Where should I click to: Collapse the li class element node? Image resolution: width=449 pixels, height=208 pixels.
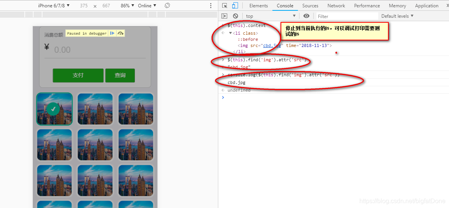(231, 33)
